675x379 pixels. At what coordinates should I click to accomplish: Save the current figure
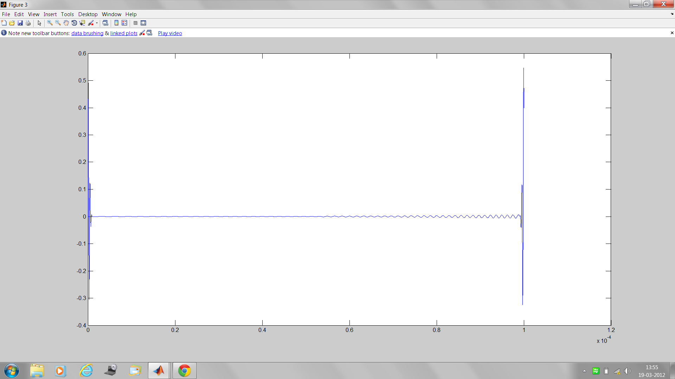click(x=20, y=23)
